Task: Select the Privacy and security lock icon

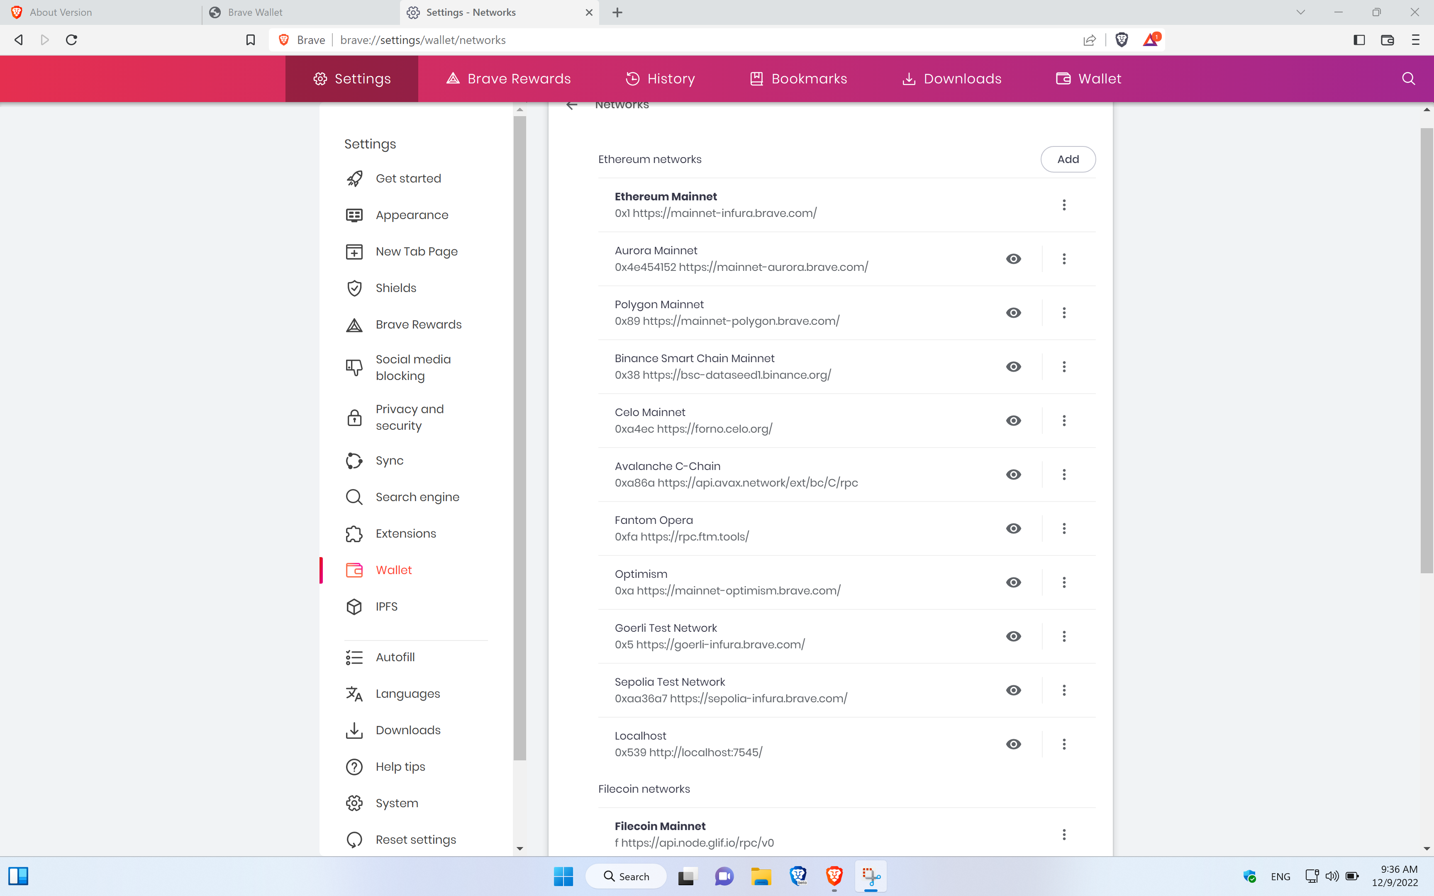Action: 354,417
